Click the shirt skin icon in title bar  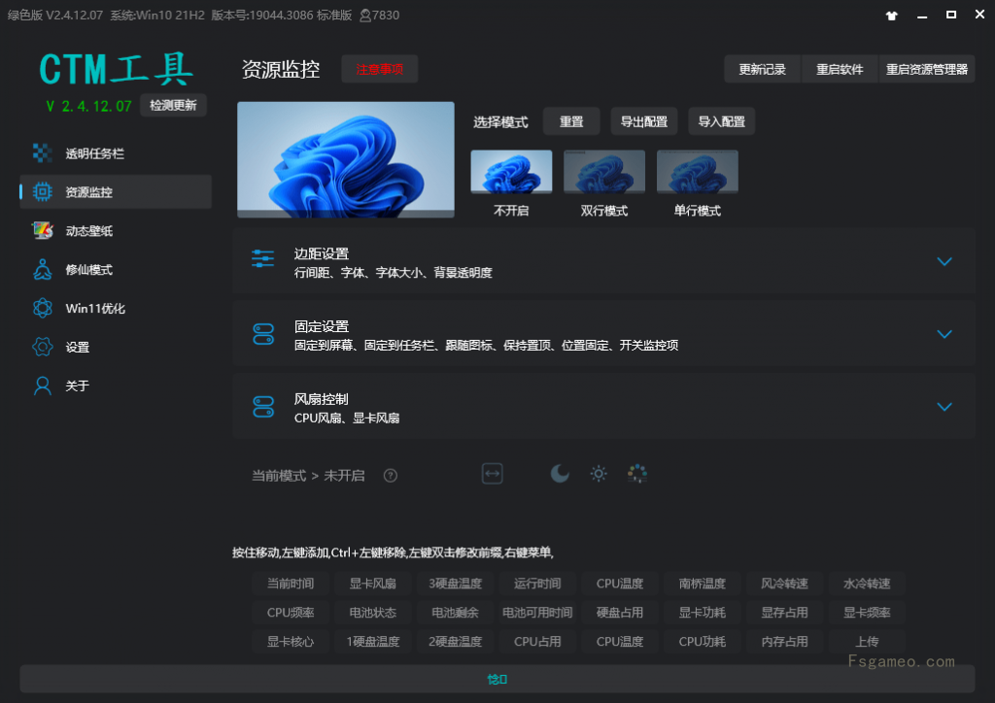pyautogui.click(x=892, y=16)
